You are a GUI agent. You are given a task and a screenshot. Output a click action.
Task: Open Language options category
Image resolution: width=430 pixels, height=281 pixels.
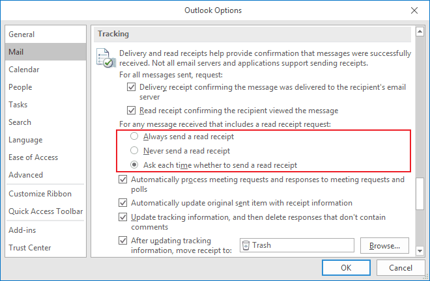click(46, 140)
